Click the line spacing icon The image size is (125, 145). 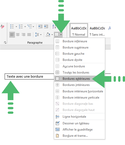37,35
